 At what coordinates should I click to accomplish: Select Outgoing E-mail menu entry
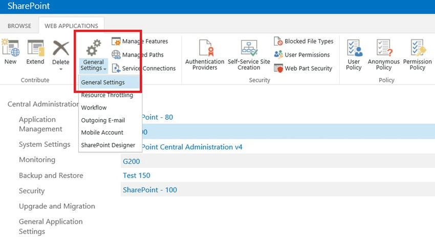103,120
